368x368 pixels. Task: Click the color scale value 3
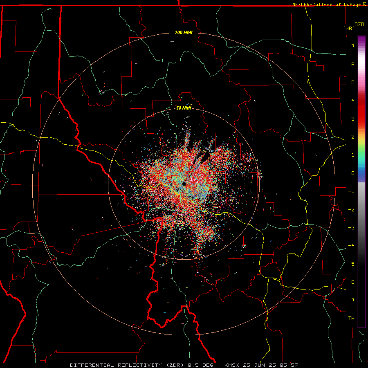(353, 119)
